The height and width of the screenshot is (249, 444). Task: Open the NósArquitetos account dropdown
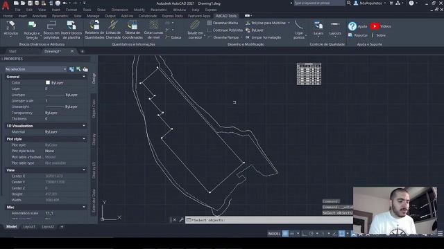370,3
